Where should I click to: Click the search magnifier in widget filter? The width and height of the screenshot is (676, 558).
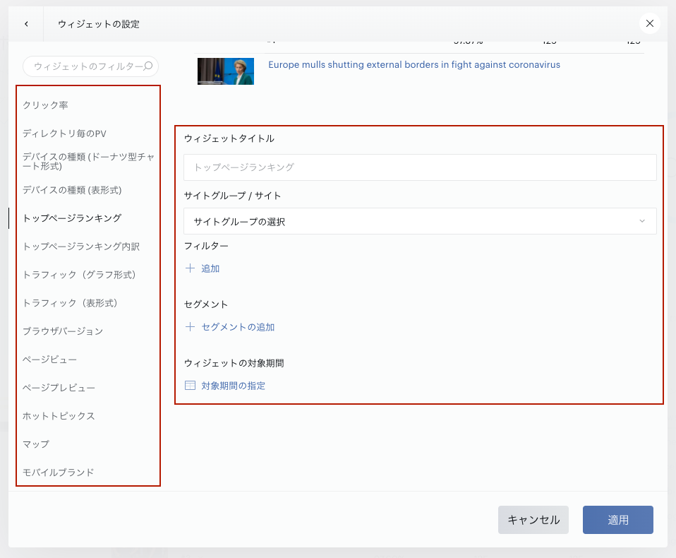pyautogui.click(x=148, y=66)
